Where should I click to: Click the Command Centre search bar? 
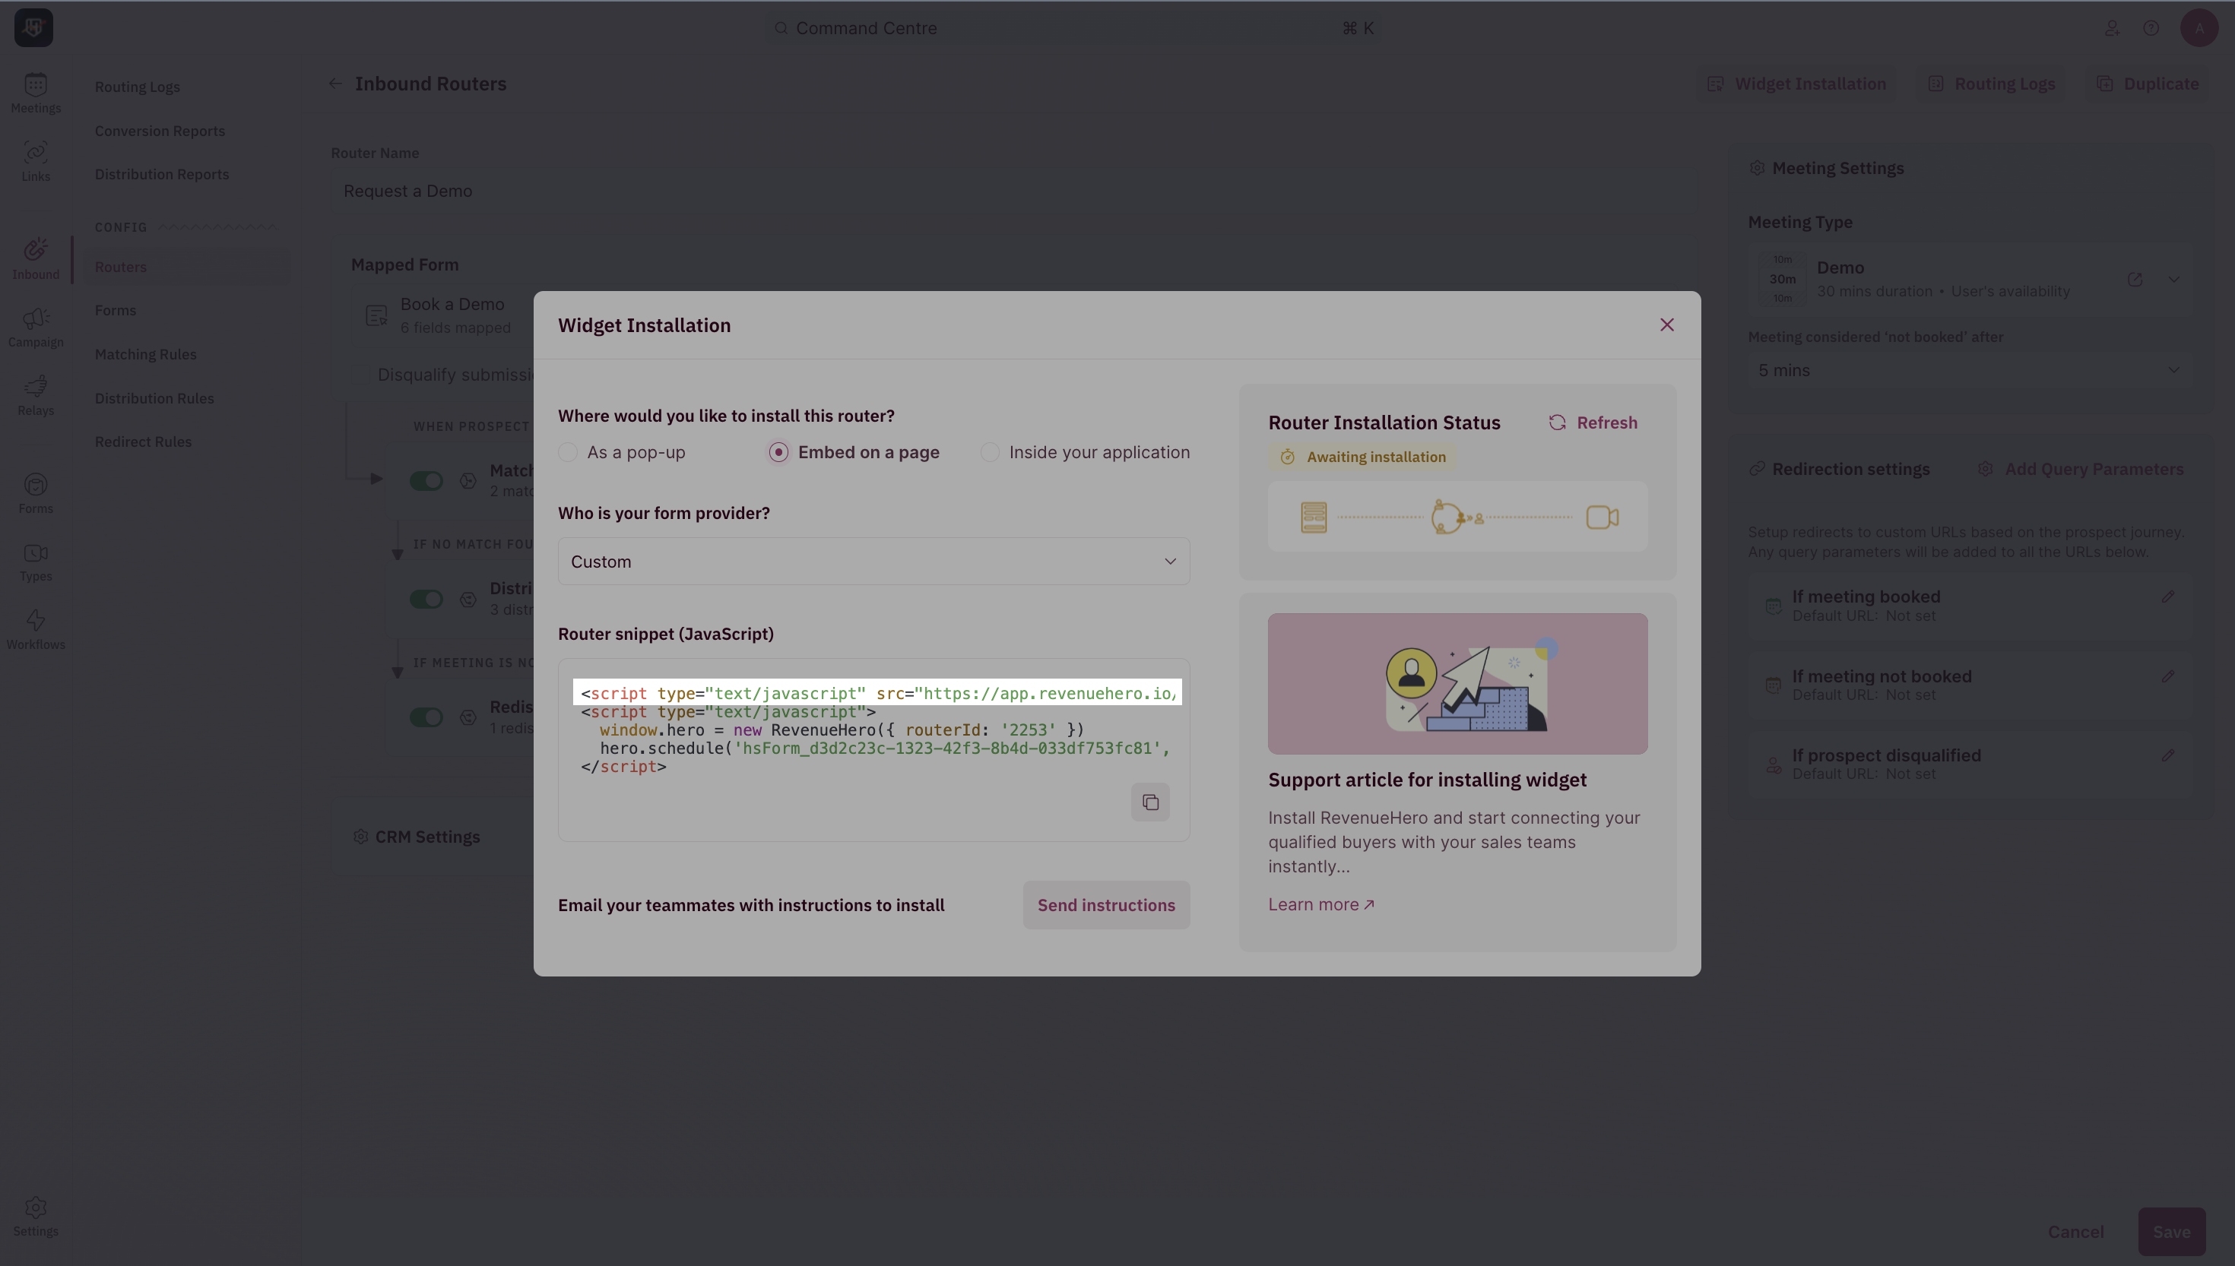coord(1073,28)
